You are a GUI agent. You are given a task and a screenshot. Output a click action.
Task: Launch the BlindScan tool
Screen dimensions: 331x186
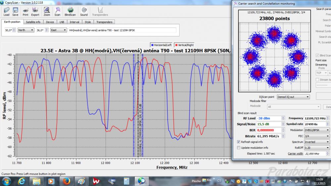coord(70,12)
